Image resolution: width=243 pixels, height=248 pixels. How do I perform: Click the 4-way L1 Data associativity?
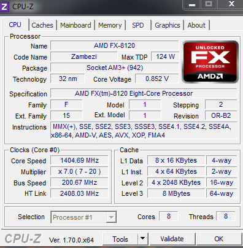(x=222, y=160)
